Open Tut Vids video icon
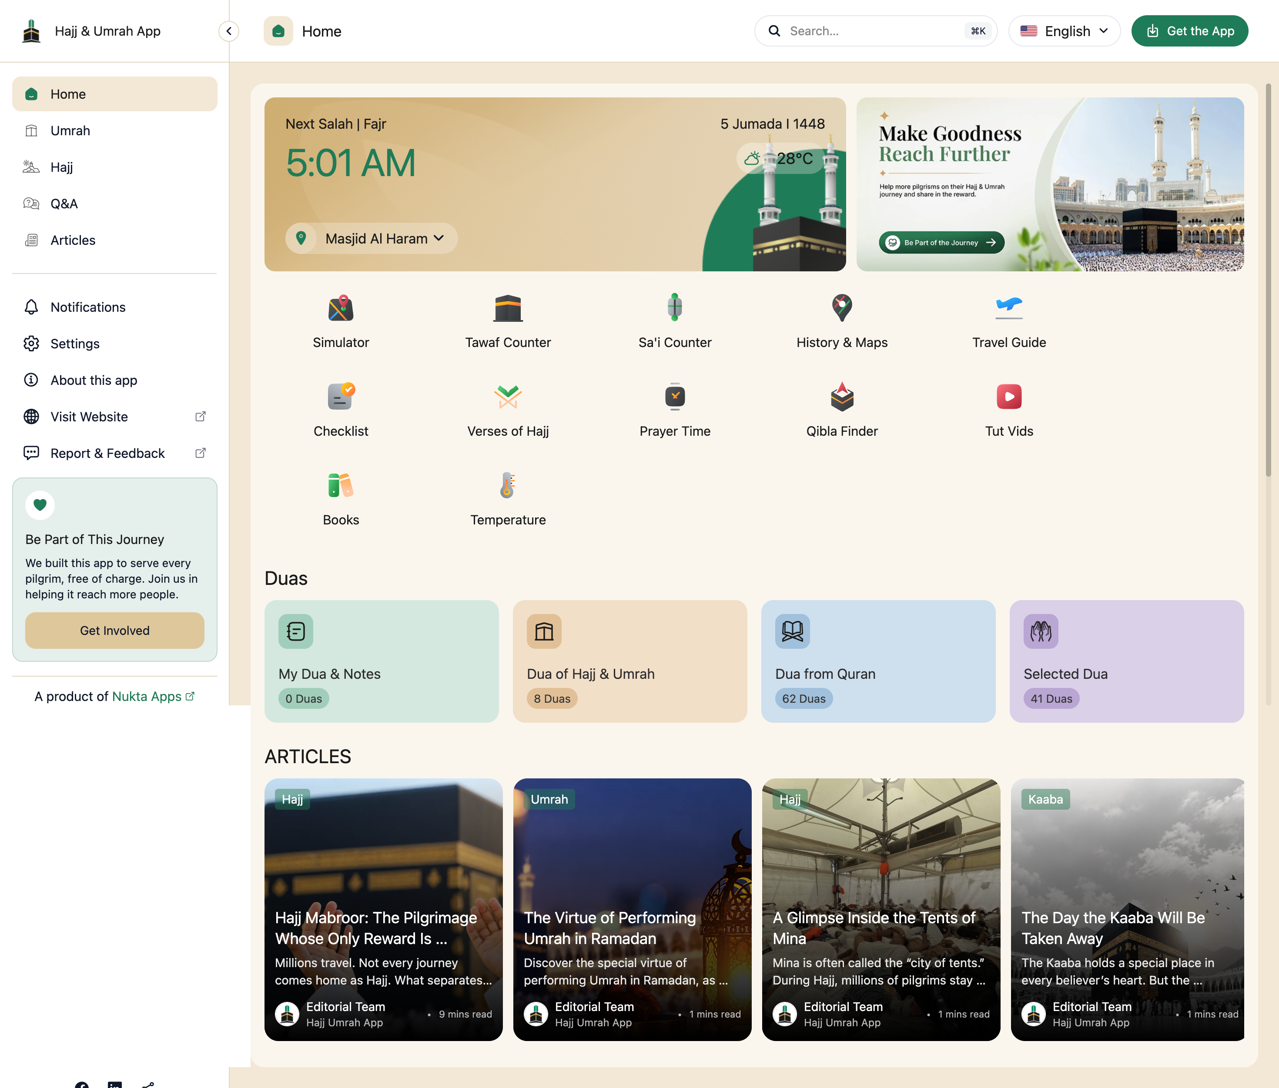 tap(1009, 397)
